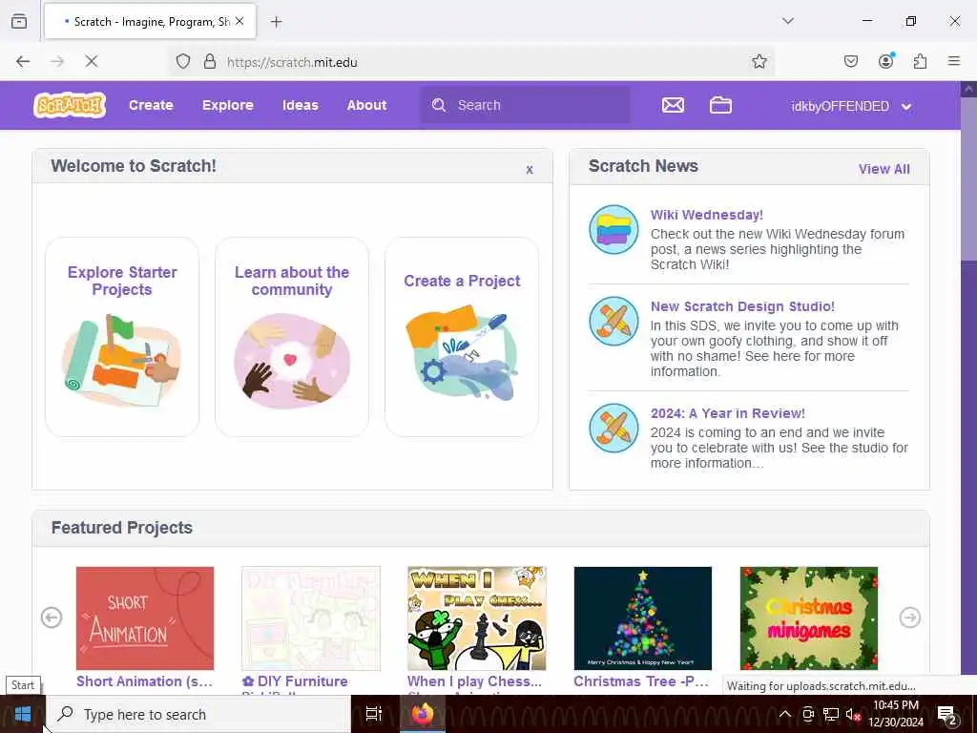
Task: Open Create a Project card
Action: point(462,337)
